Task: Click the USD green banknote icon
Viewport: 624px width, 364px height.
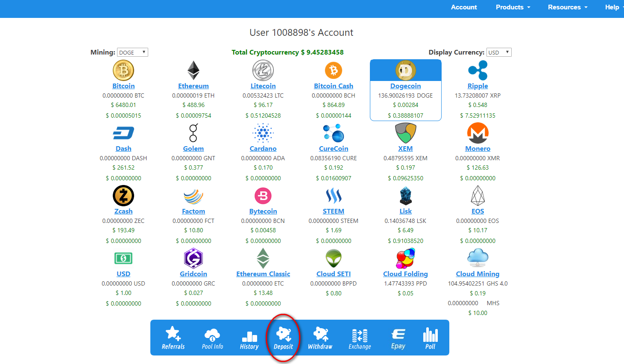Action: point(123,258)
